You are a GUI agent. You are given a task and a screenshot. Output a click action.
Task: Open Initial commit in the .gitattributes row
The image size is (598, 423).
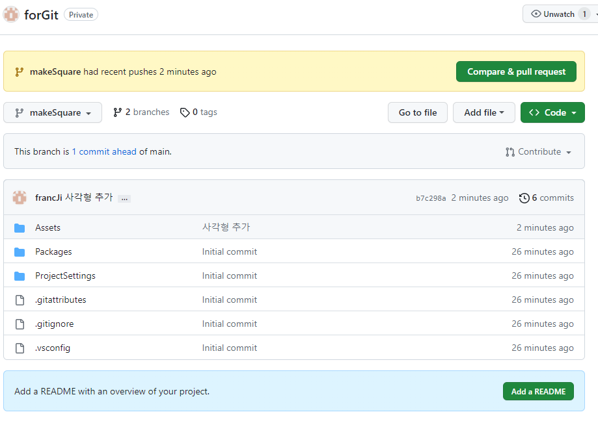[x=230, y=300]
